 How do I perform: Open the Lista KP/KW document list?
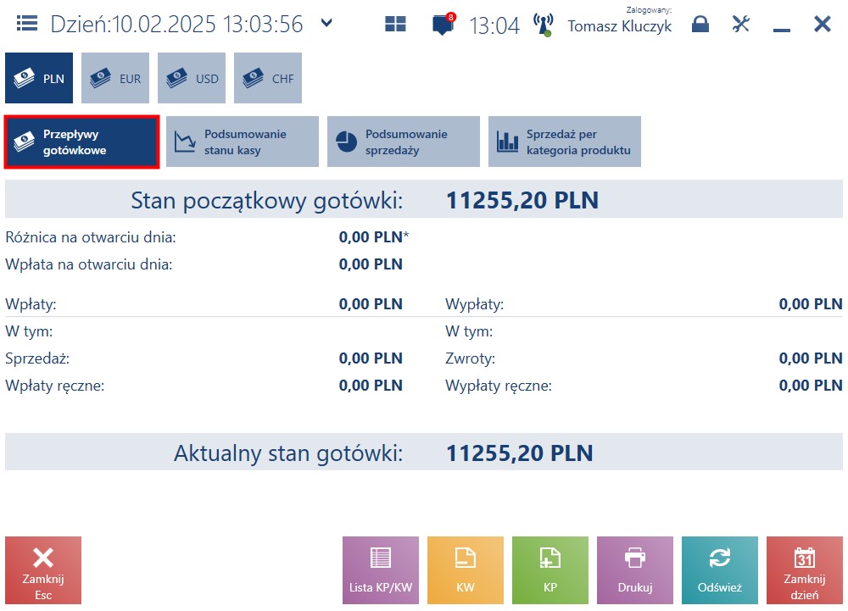(x=381, y=570)
